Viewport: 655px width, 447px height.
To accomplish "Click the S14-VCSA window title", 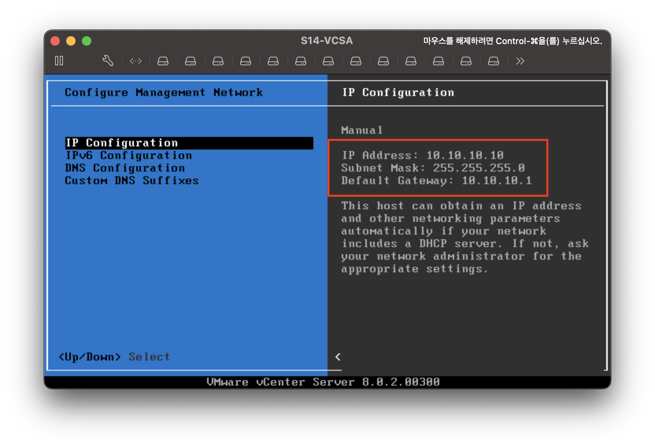I will [x=327, y=41].
